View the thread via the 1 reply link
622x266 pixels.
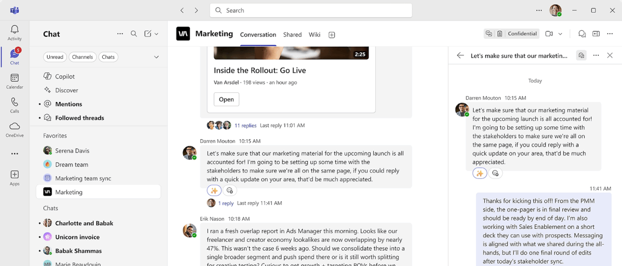point(226,203)
